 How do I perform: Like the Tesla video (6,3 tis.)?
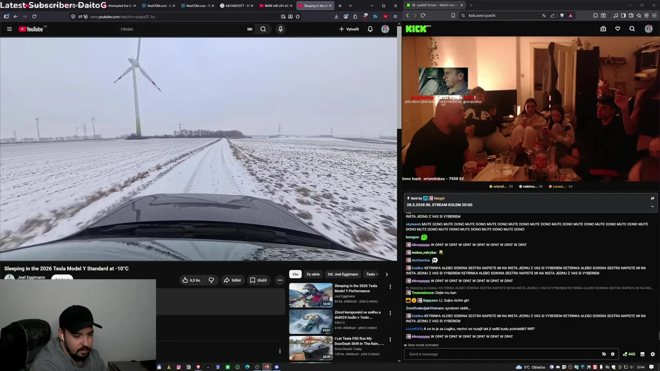[x=191, y=280]
